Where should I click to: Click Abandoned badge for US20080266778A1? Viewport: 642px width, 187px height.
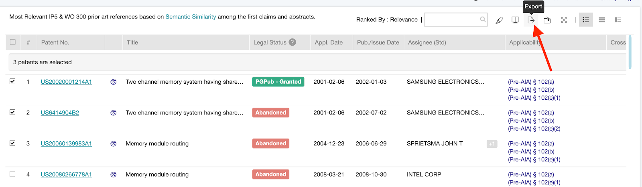click(x=271, y=174)
